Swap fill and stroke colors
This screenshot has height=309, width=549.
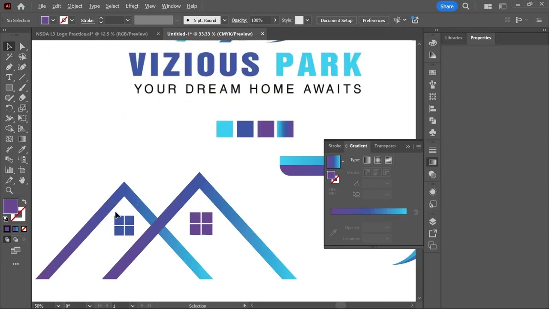pyautogui.click(x=24, y=202)
